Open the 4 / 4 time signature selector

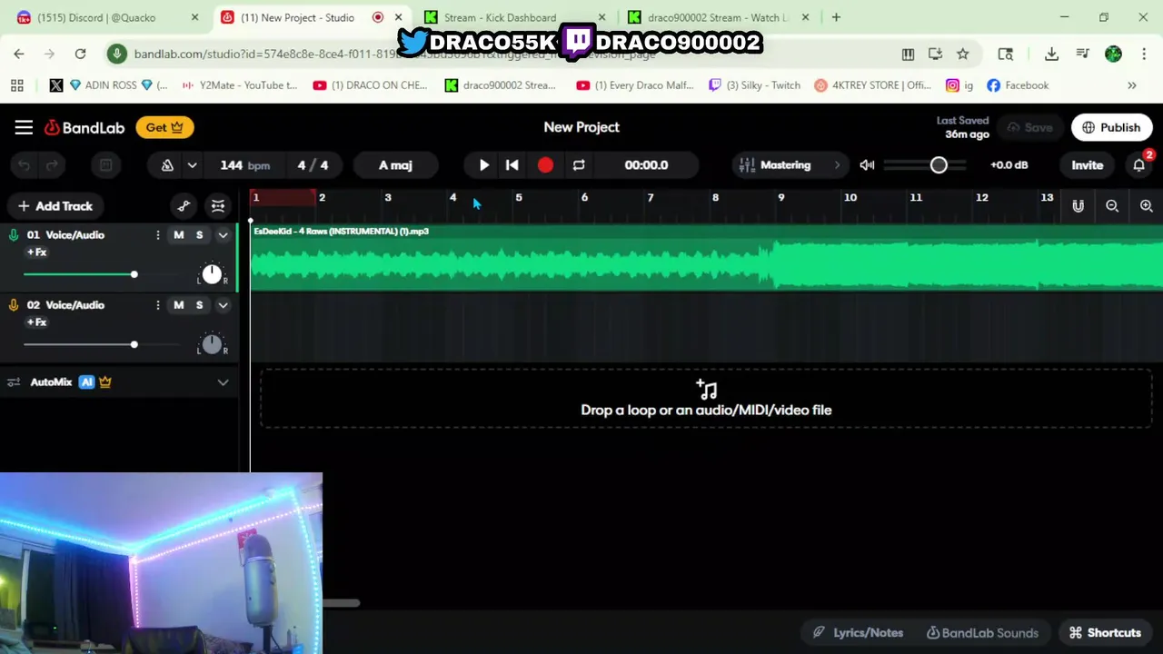(x=313, y=165)
